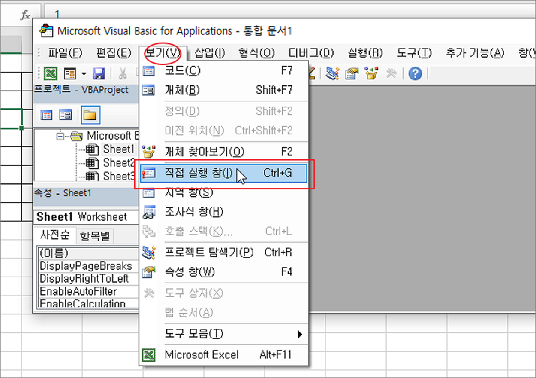Screen dimensions: 536x378
Task: Select the (이름) property row
Action: click(87, 253)
